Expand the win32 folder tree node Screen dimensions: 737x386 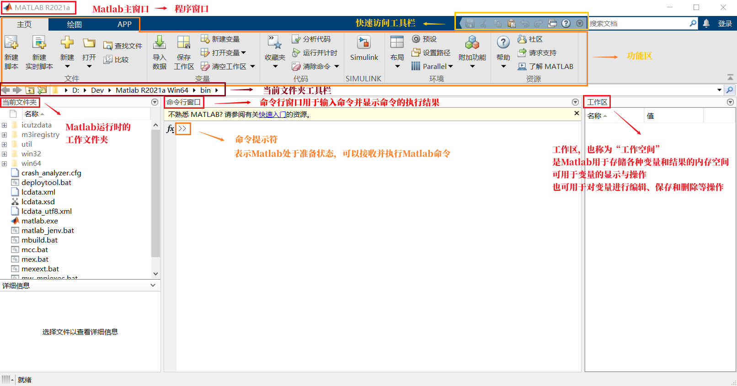coord(4,154)
